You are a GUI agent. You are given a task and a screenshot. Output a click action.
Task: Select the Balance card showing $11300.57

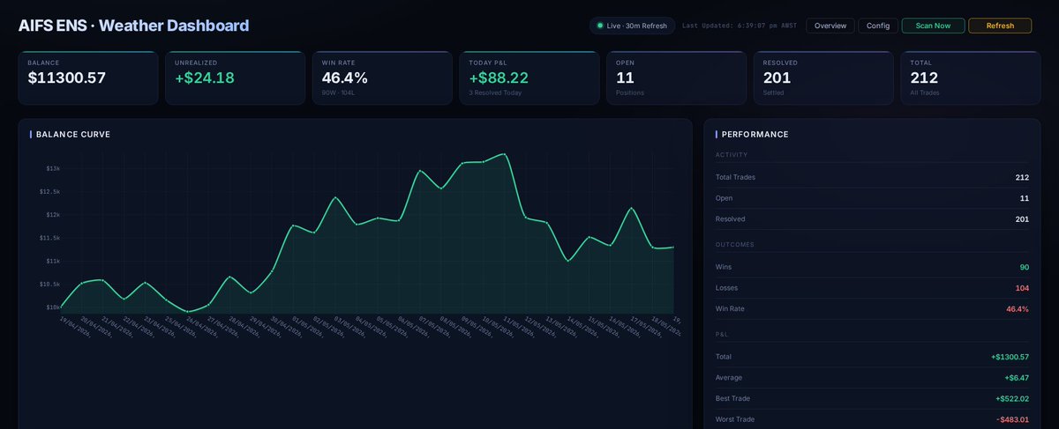click(x=88, y=78)
